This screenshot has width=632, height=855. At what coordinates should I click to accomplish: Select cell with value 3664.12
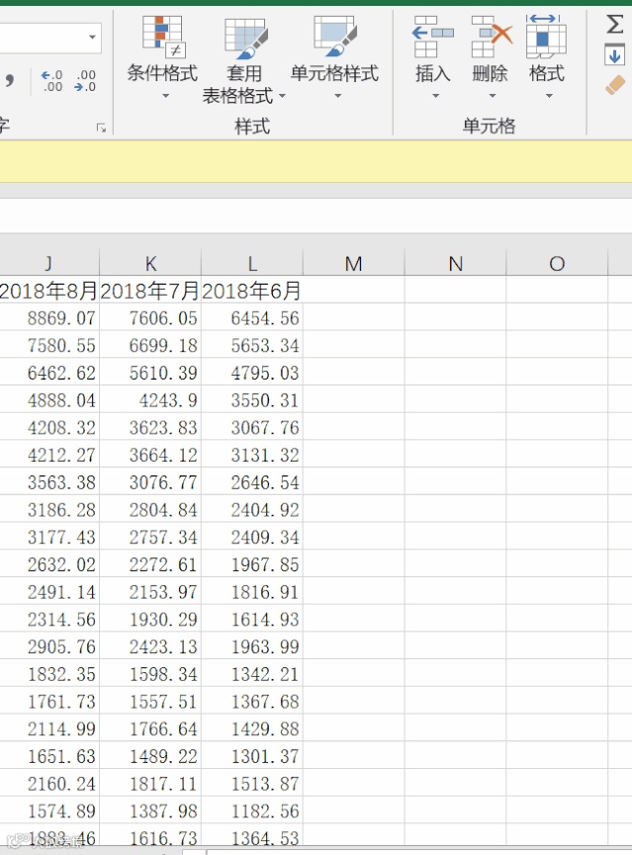click(150, 455)
